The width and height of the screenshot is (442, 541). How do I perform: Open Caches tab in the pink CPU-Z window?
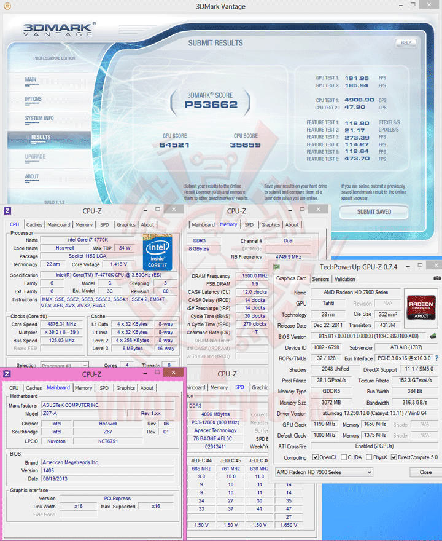click(34, 388)
